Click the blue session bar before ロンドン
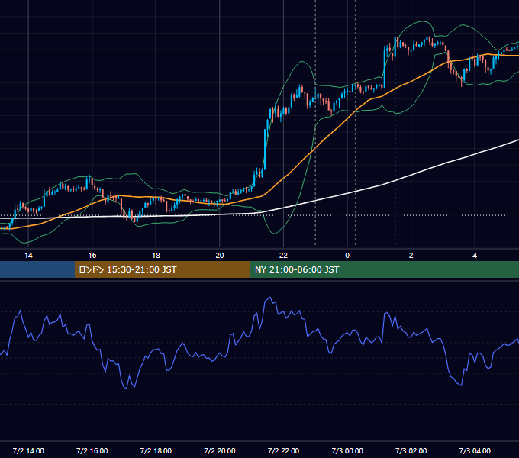 [37, 269]
